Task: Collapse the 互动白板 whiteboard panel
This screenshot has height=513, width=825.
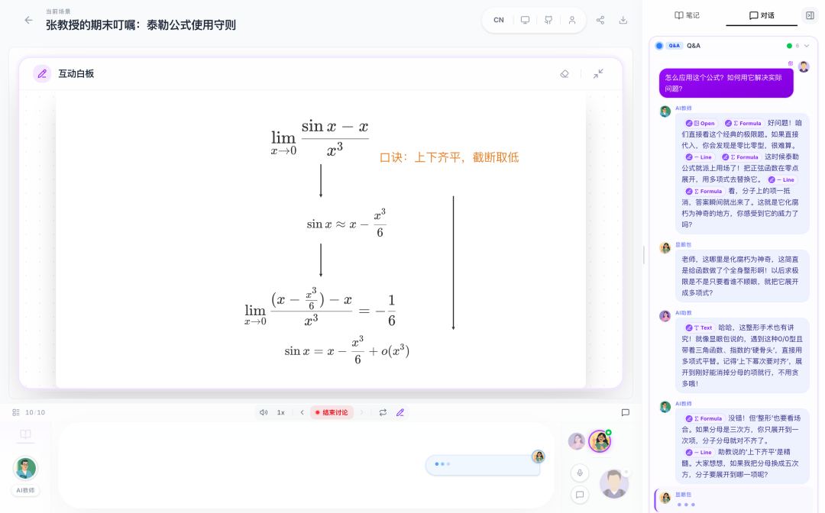Action: point(598,74)
